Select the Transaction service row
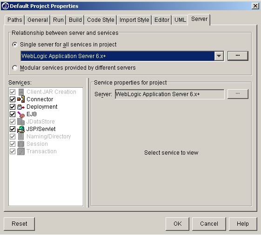The width and height of the screenshot is (261, 235). pos(46,151)
